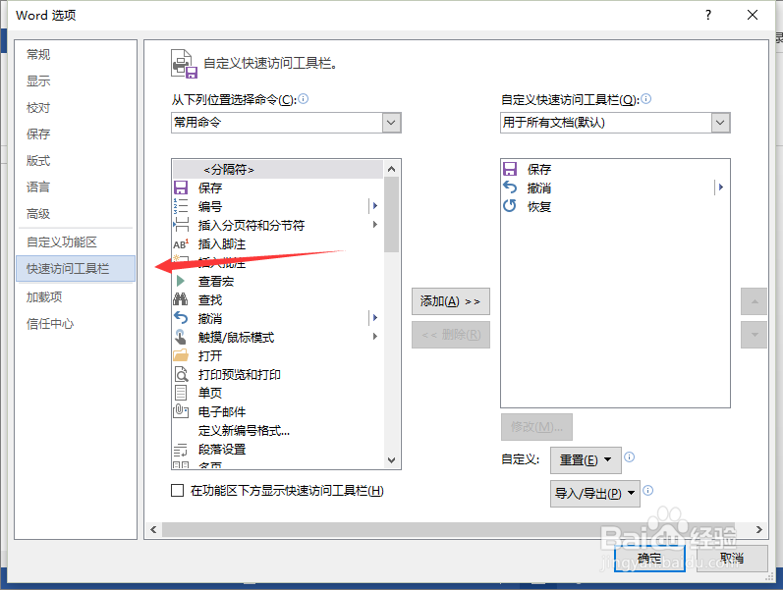
Task: Click info icon next to 自定义快速访问工具栏 label
Action: pyautogui.click(x=646, y=99)
